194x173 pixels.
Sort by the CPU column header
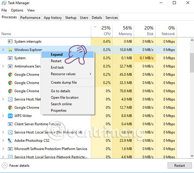(102, 31)
